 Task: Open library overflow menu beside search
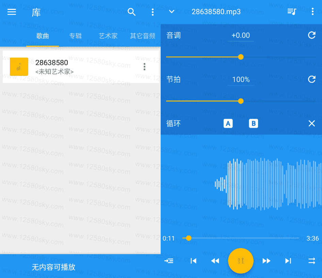pyautogui.click(x=152, y=12)
